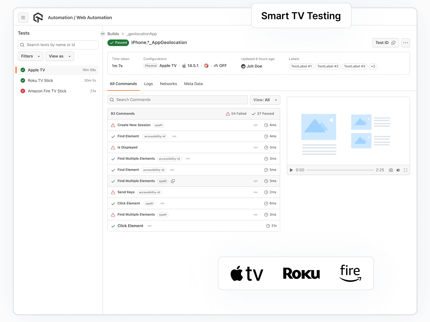Click the accessibility-id tag on Send Keys
This screenshot has width=430, height=322.
(x=149, y=192)
